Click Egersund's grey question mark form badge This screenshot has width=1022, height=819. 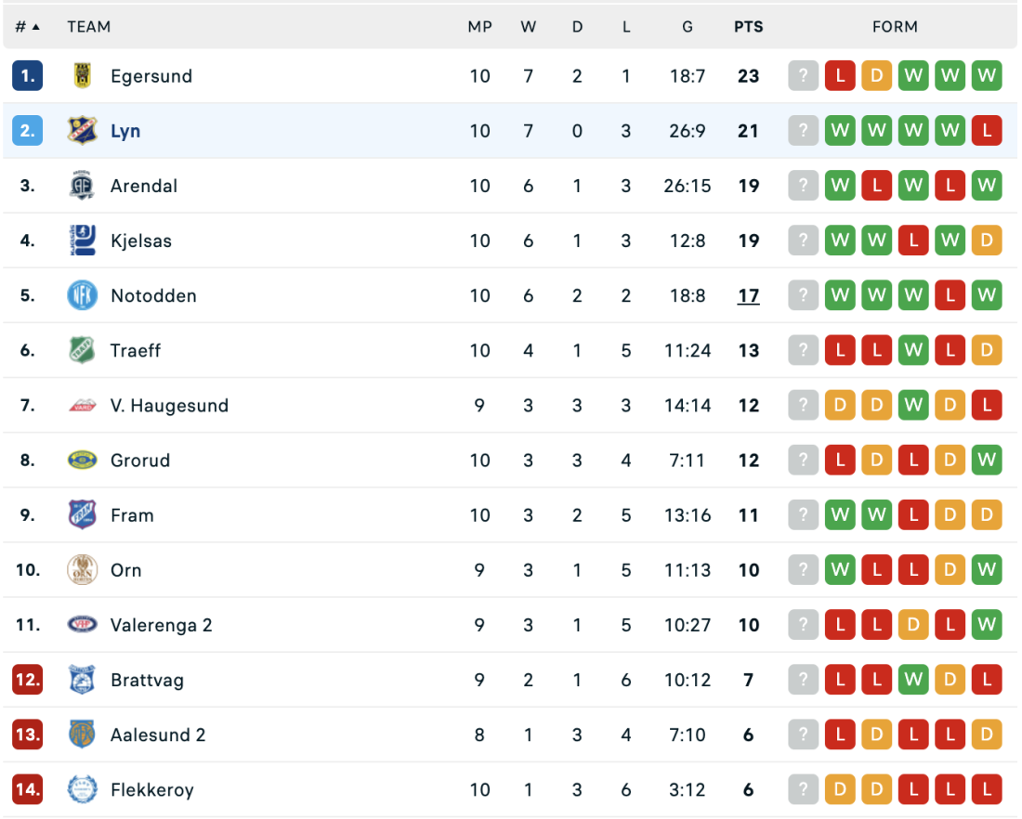point(803,76)
